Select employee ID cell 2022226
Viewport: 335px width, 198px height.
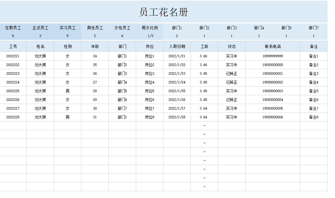[x=13, y=100]
